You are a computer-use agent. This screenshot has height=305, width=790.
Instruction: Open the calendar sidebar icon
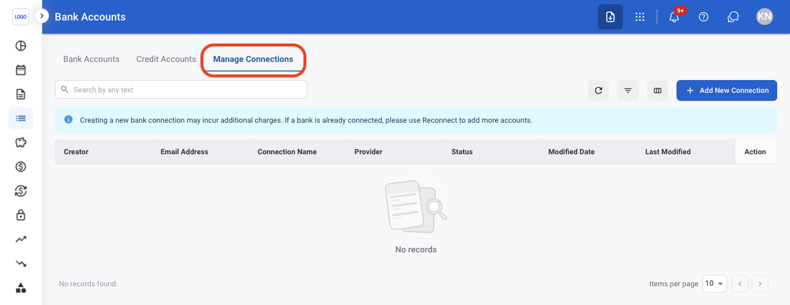click(x=20, y=70)
